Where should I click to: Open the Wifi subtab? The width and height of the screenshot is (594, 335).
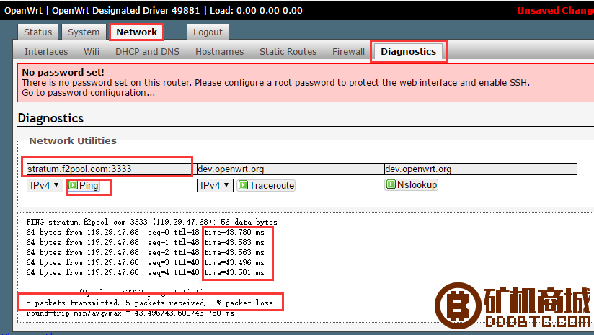coord(92,51)
